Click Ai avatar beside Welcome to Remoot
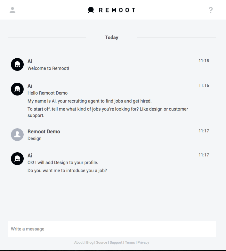226x251 pixels. (x=17, y=64)
